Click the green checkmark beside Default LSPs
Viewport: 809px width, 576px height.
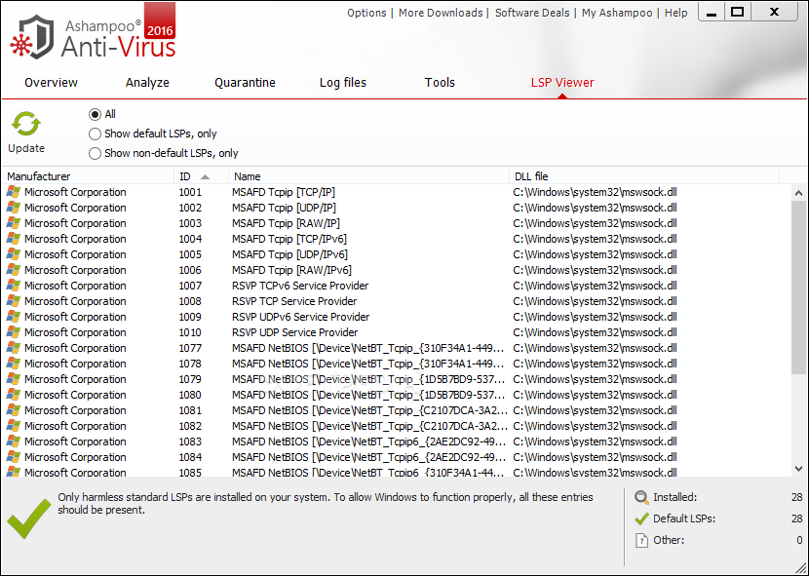tap(641, 518)
